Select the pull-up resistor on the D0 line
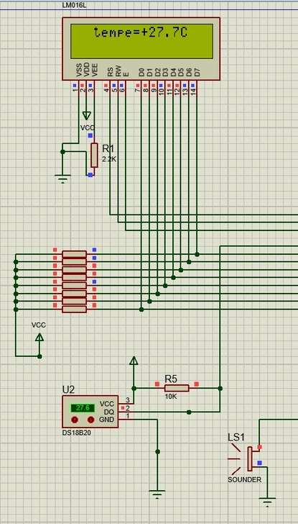Screen dimensions: 298x524 pyautogui.click(x=75, y=310)
